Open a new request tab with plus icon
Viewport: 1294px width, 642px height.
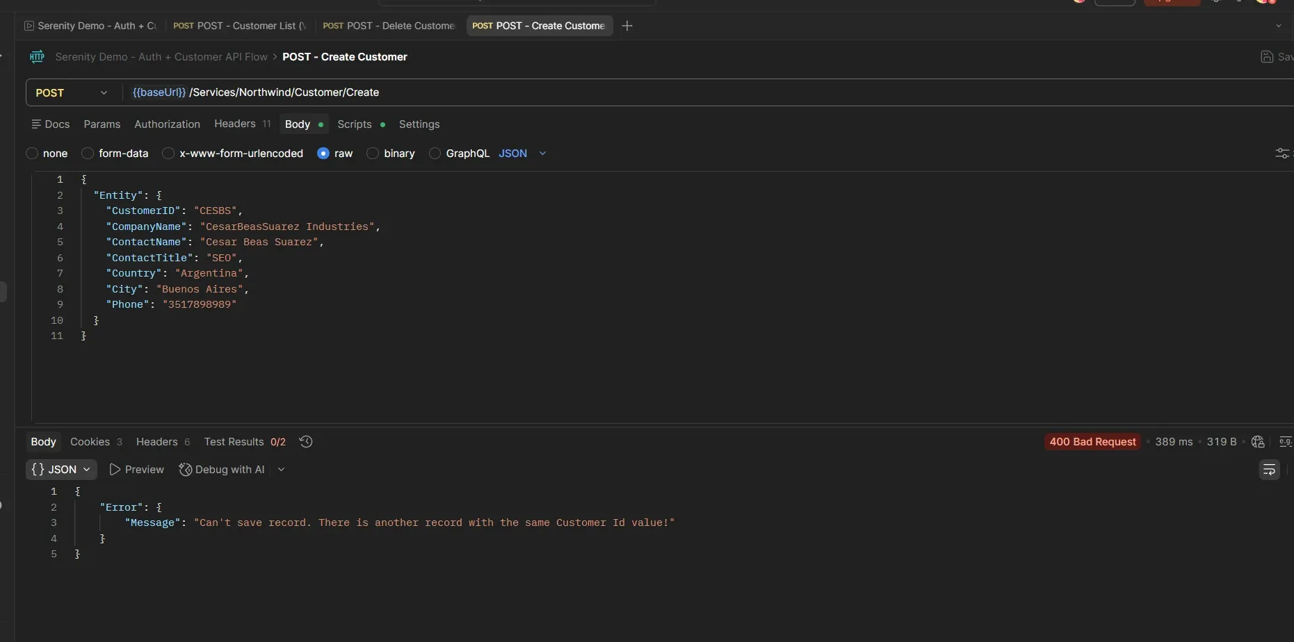pyautogui.click(x=627, y=26)
